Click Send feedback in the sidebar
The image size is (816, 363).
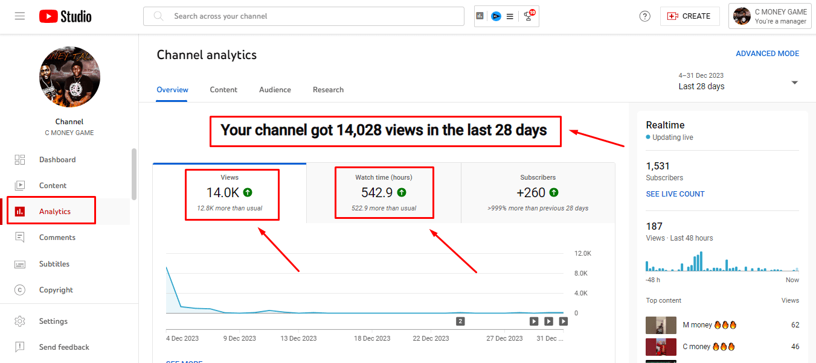[65, 347]
